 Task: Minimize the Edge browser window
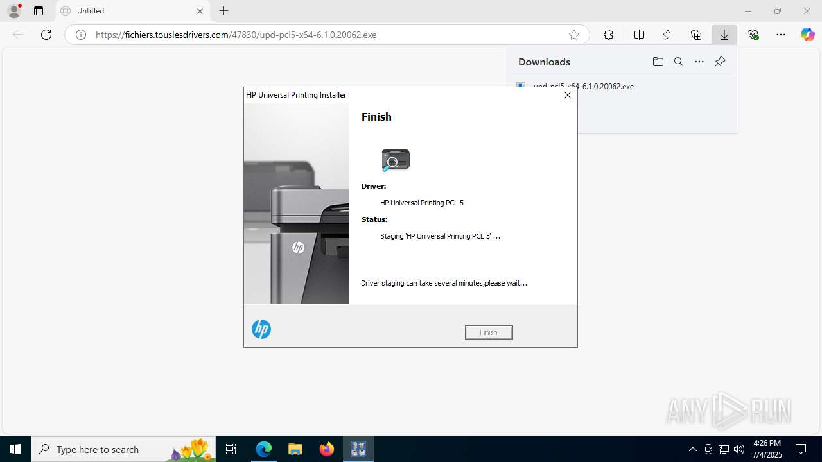tap(748, 11)
